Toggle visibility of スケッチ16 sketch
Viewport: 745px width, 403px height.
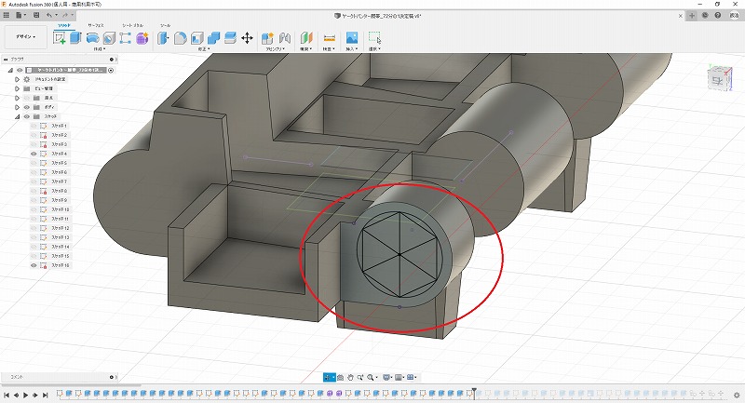34,265
